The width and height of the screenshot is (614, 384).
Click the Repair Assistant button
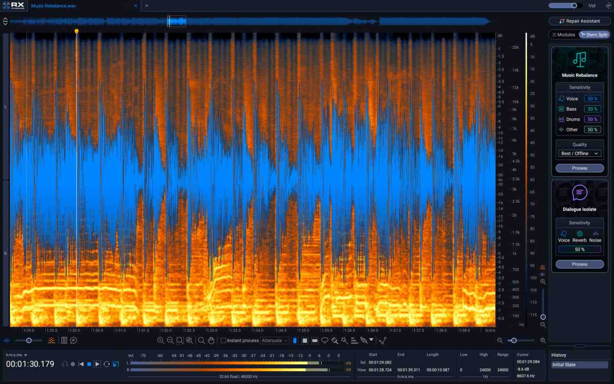point(579,21)
